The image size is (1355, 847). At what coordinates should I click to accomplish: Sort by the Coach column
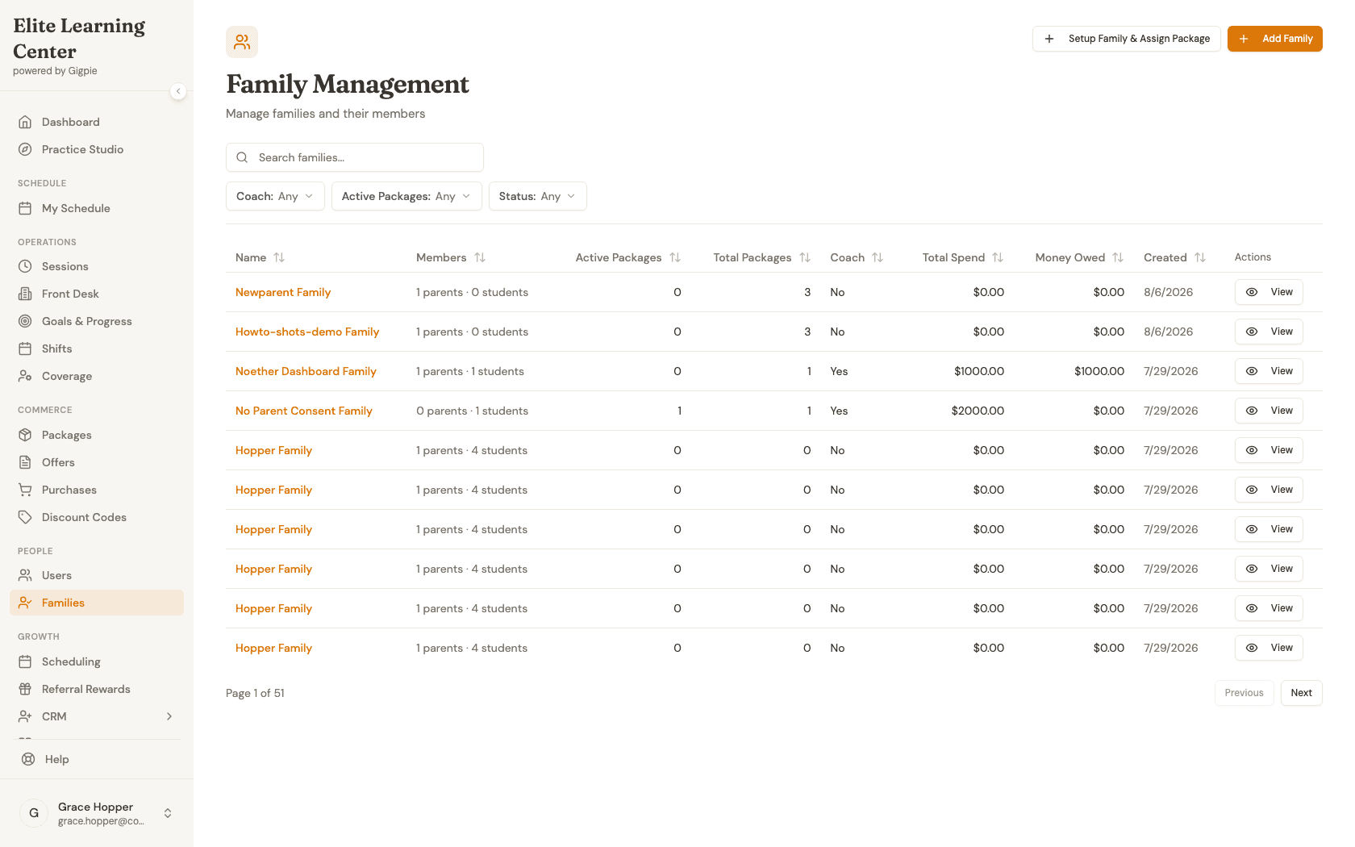pyautogui.click(x=857, y=257)
